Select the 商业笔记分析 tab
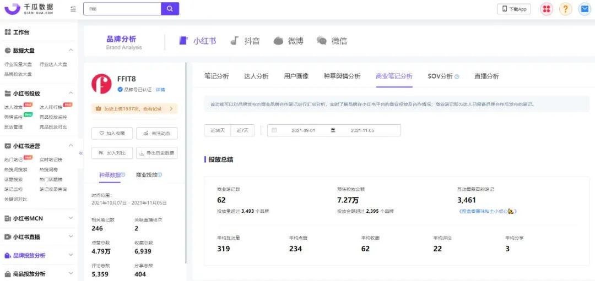 point(394,76)
